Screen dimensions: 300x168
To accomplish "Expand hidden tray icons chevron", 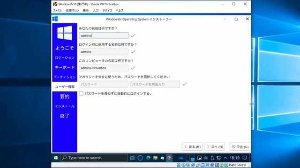I will point(225,158).
